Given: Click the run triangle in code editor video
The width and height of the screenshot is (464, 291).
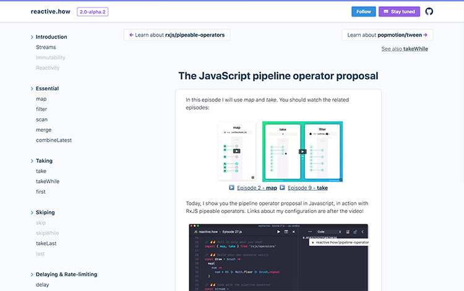Looking at the screenshot, I should coord(278,232).
